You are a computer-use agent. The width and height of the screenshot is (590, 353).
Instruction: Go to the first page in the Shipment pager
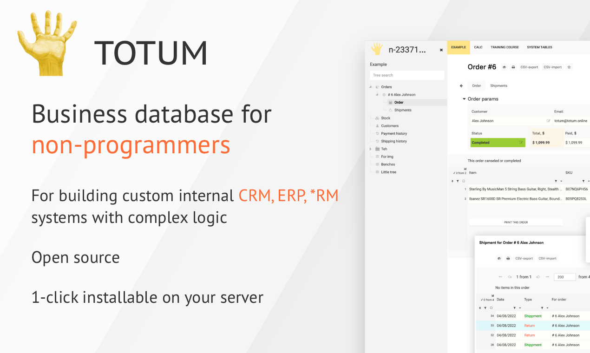click(x=500, y=277)
